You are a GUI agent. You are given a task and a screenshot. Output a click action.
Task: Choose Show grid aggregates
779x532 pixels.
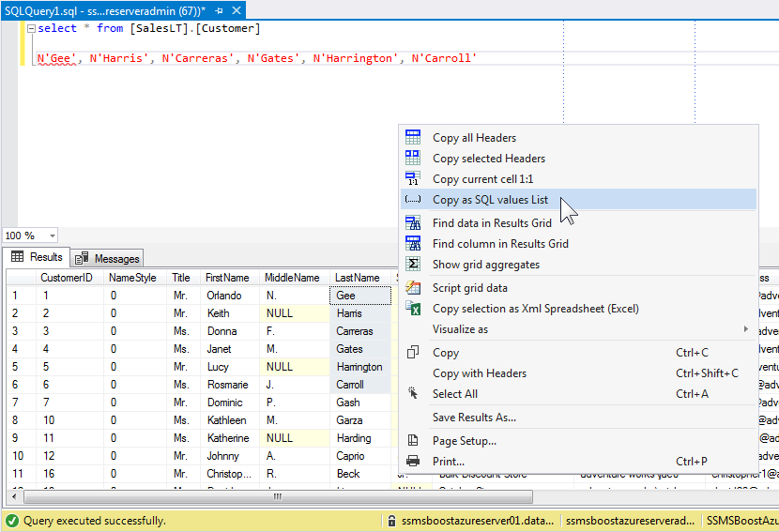pyautogui.click(x=578, y=265)
